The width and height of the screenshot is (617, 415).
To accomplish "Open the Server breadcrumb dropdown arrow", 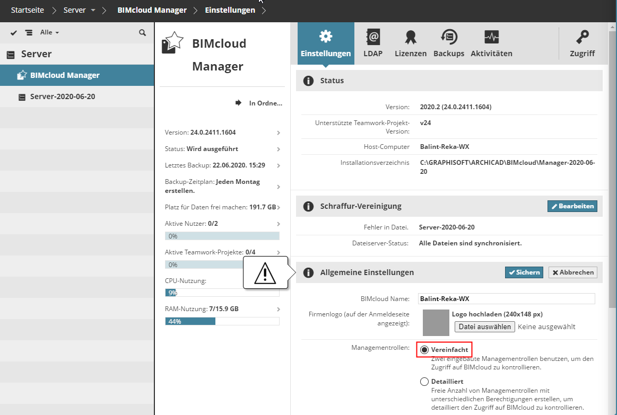I will 93,10.
